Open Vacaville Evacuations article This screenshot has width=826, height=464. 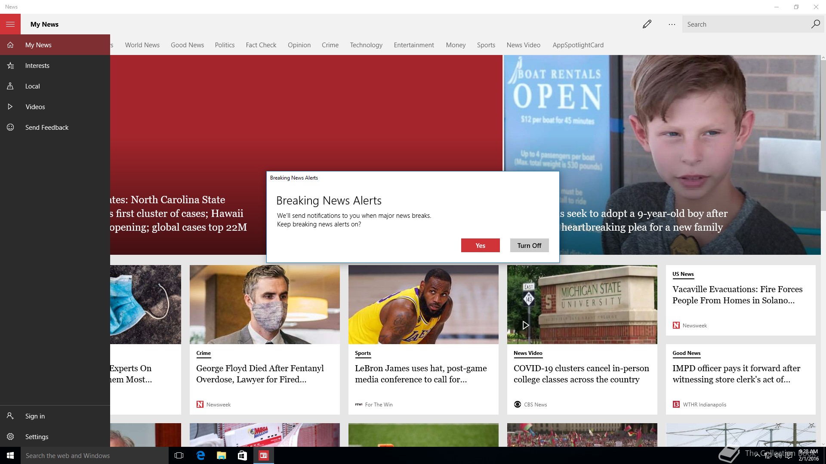[737, 295]
